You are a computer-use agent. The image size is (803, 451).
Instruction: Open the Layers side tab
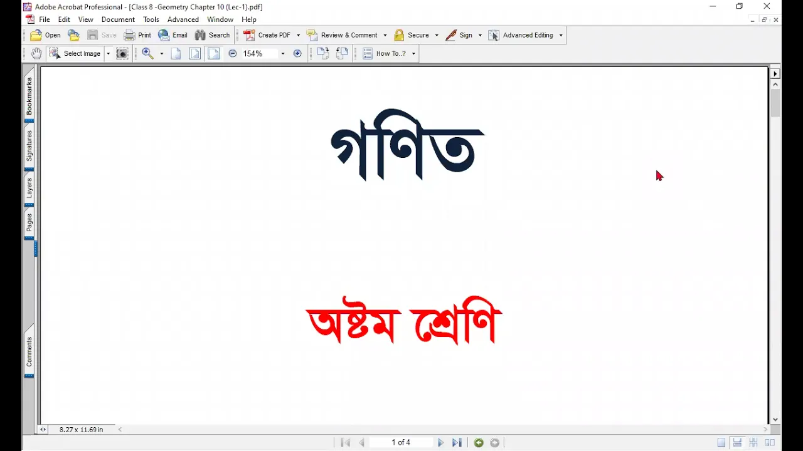pos(29,190)
